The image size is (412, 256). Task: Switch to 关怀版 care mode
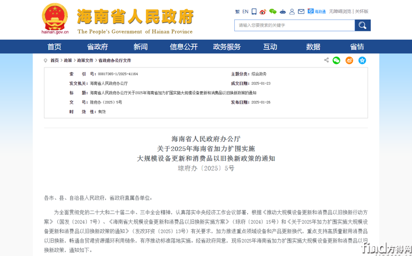(362, 11)
